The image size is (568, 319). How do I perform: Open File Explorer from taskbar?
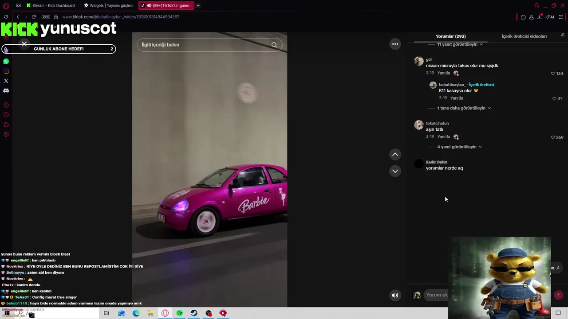[x=150, y=313]
